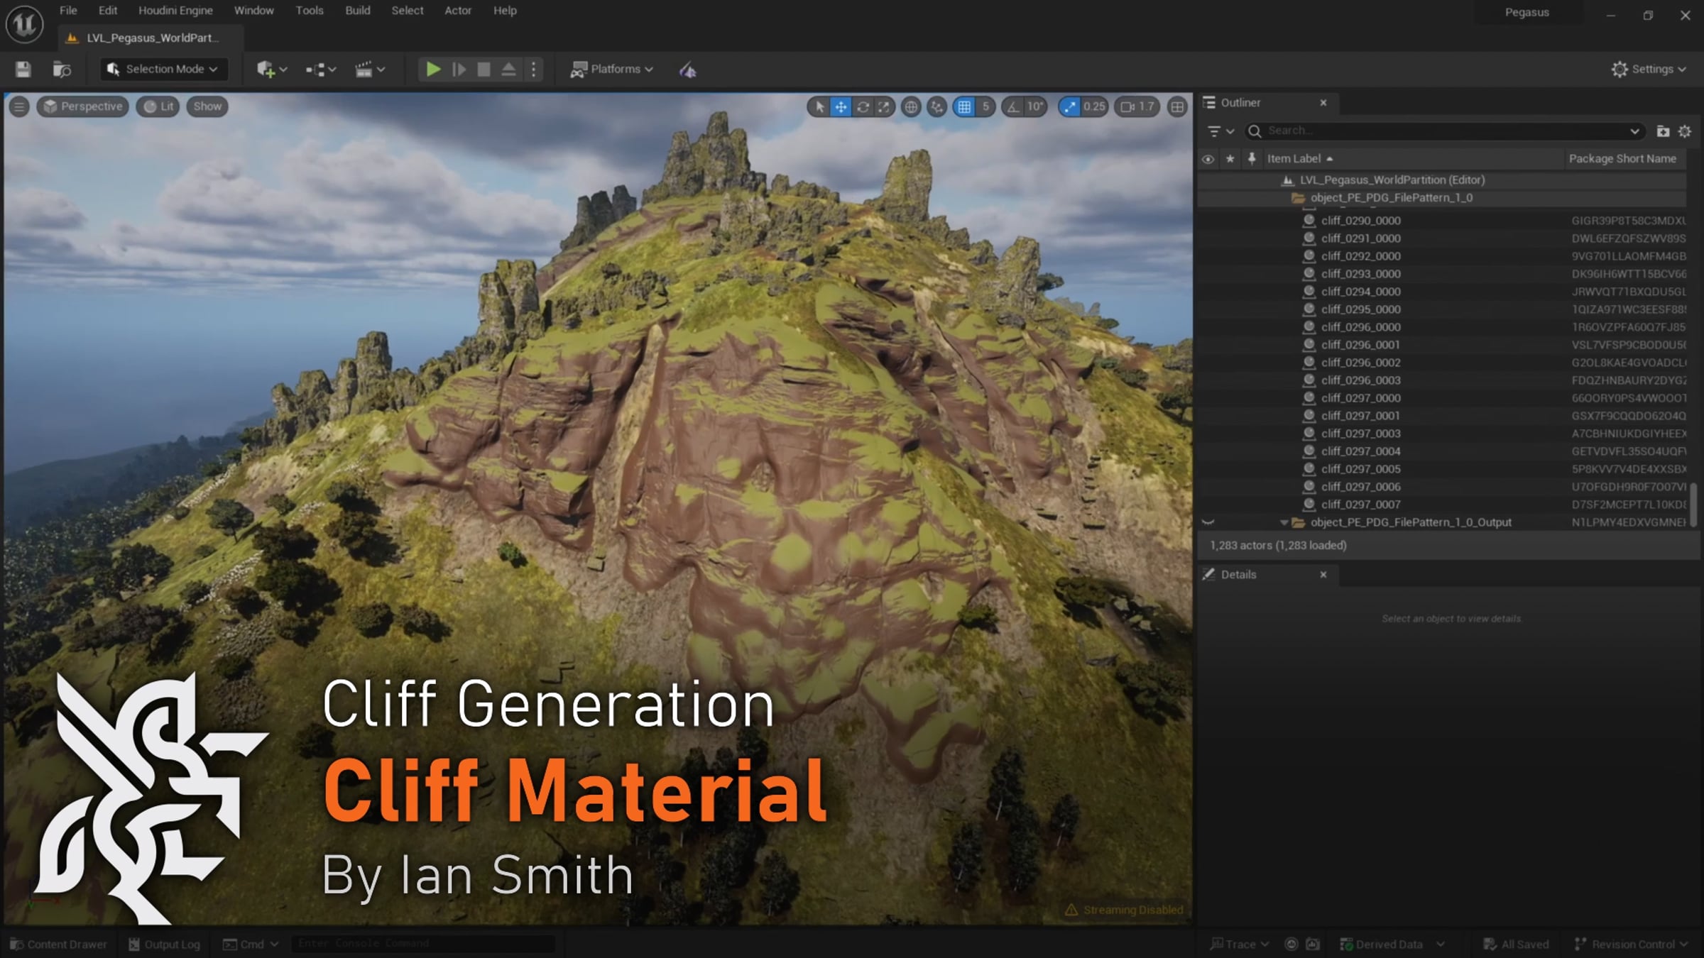Maximize viewport using the layout icon

[x=1177, y=106]
